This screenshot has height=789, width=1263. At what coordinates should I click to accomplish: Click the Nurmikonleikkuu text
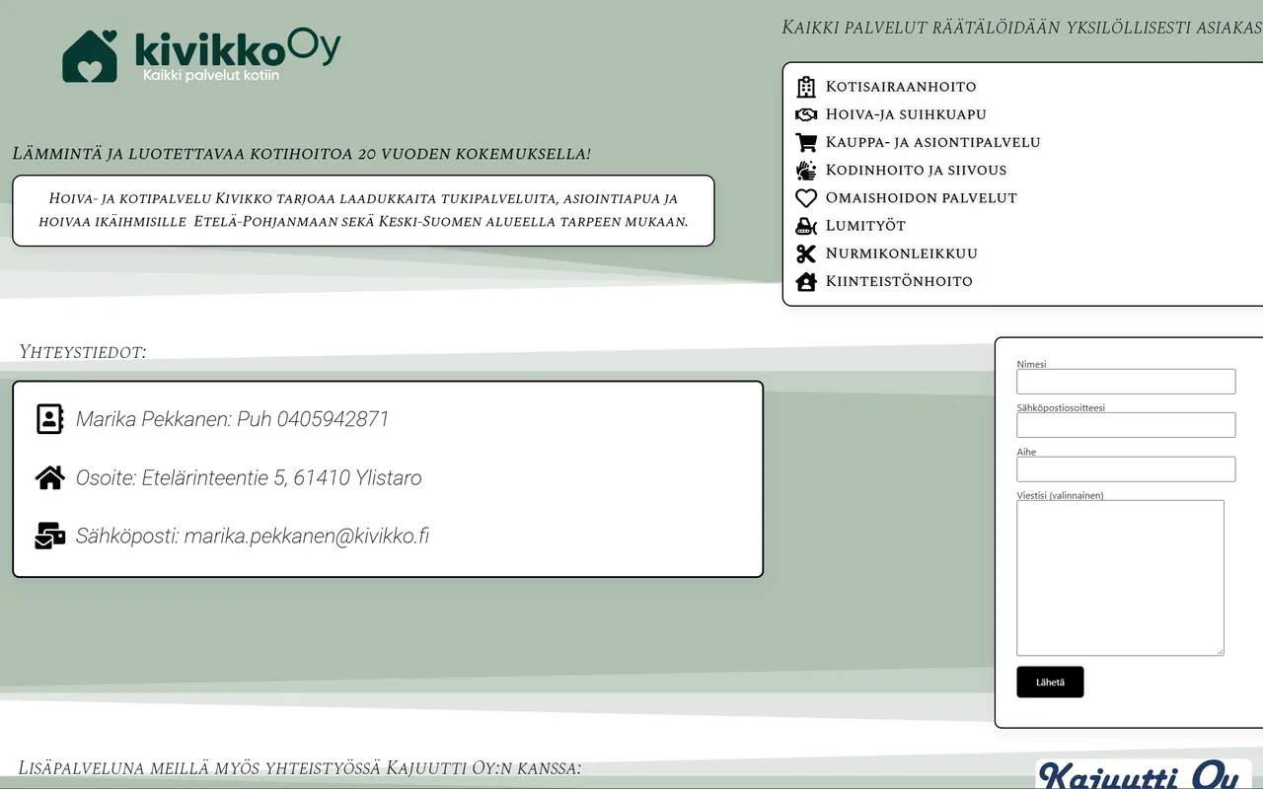pos(901,253)
